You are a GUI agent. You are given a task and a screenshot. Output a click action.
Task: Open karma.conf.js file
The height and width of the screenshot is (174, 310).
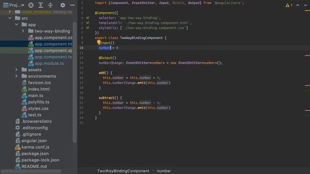pyautogui.click(x=35, y=147)
